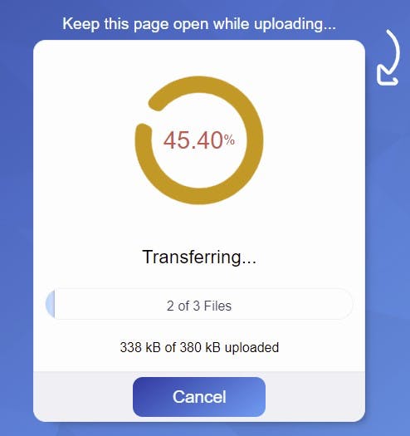This screenshot has width=410, height=436.
Task: Click the bottom arc of gold ring
Action: [199, 196]
